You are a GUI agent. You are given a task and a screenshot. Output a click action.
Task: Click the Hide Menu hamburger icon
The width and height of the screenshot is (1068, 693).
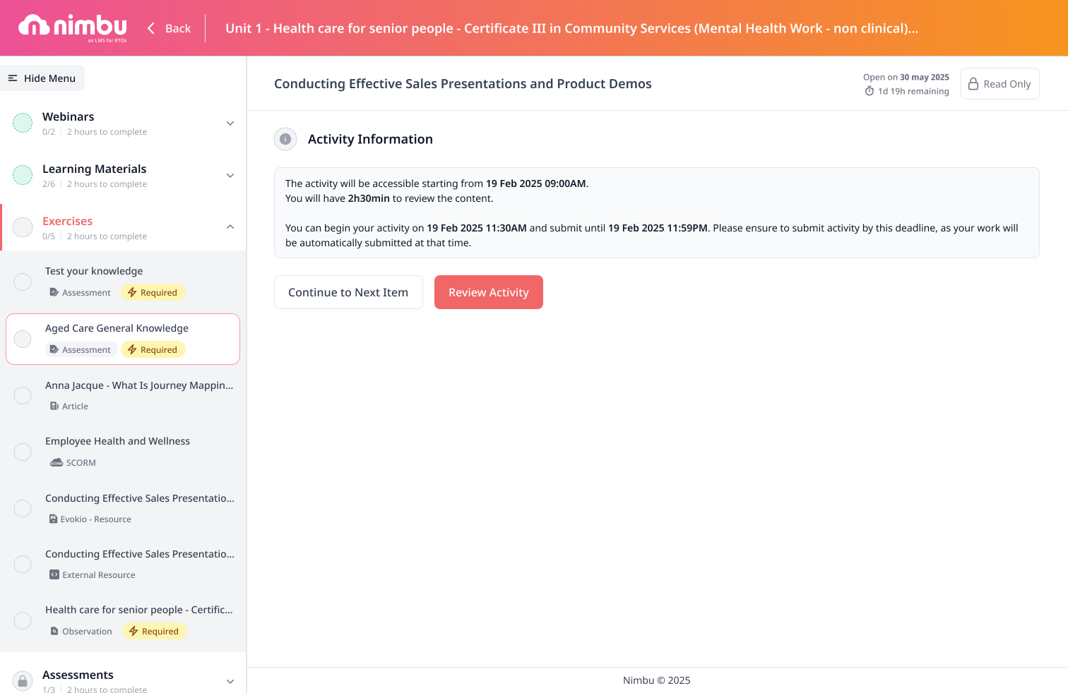coord(13,78)
